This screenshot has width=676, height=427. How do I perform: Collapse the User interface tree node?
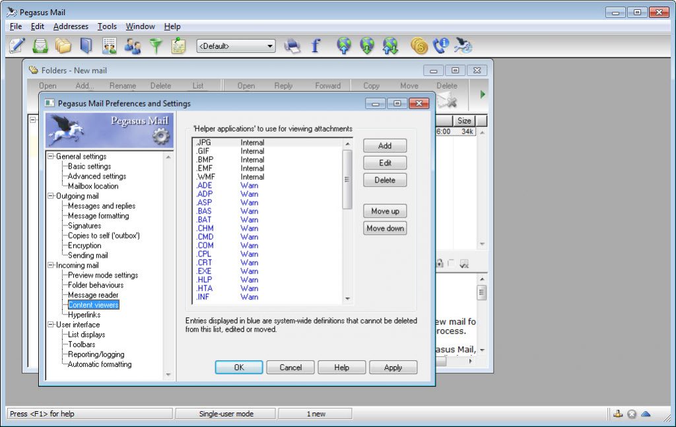coord(50,325)
